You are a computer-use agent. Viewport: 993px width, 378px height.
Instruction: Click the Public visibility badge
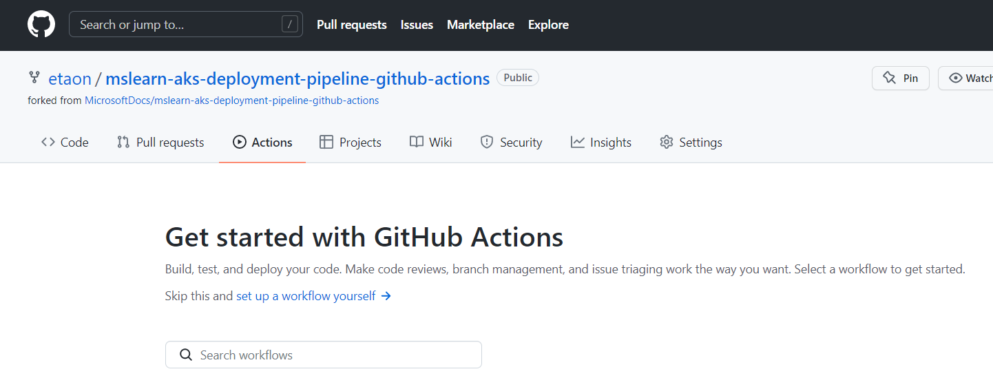tap(518, 78)
